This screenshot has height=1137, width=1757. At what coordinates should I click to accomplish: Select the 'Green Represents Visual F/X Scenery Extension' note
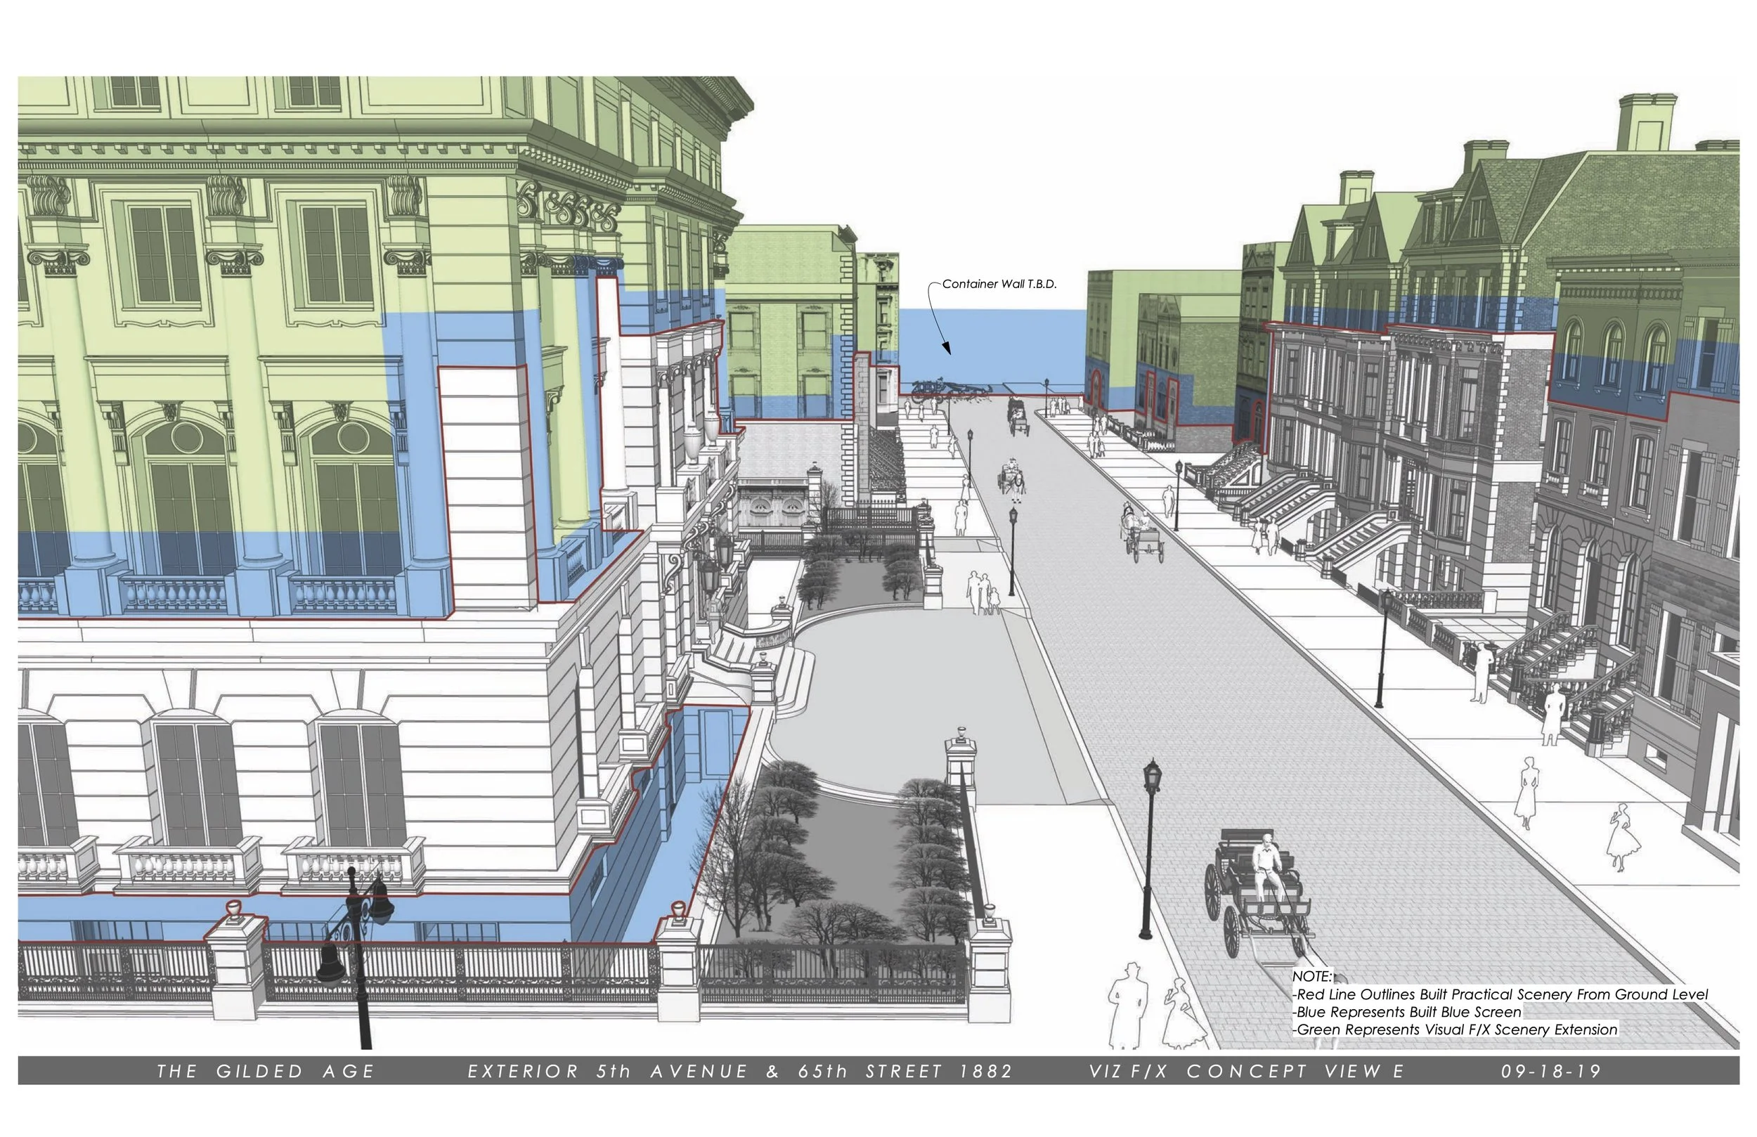(1454, 1030)
